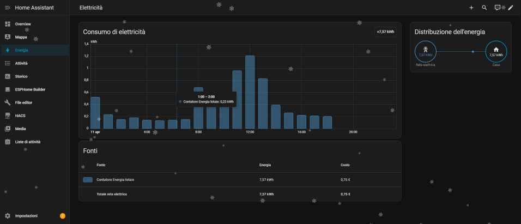Click the search magnifier icon
Screen dimensions: 521x224
tap(484, 8)
